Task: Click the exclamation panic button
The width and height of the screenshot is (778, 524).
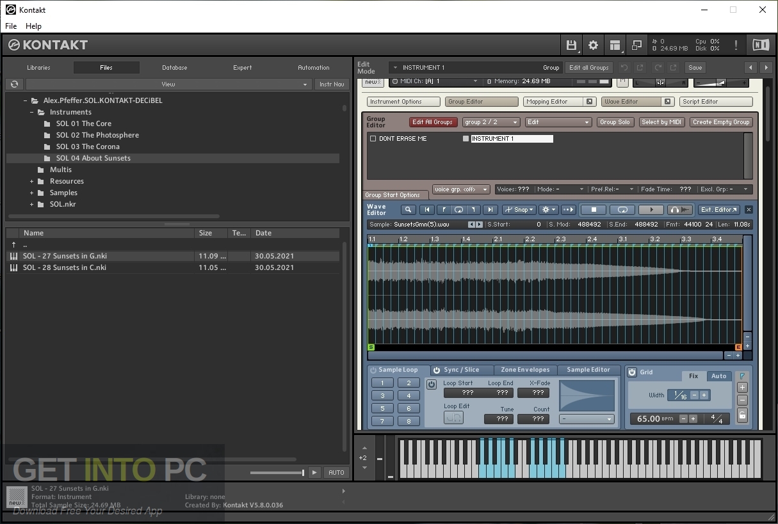Action: click(x=736, y=45)
